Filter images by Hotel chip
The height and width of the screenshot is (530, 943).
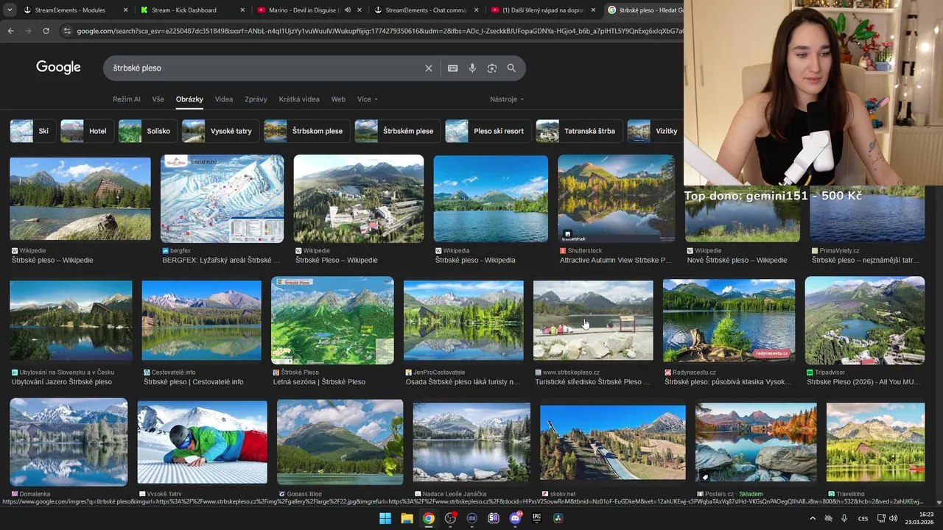click(87, 131)
